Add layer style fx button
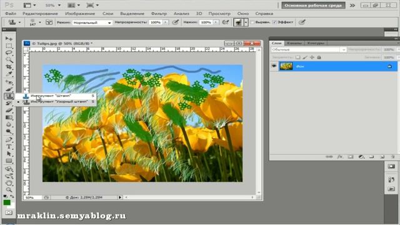Viewport: 400px width, 225px height. [340, 157]
